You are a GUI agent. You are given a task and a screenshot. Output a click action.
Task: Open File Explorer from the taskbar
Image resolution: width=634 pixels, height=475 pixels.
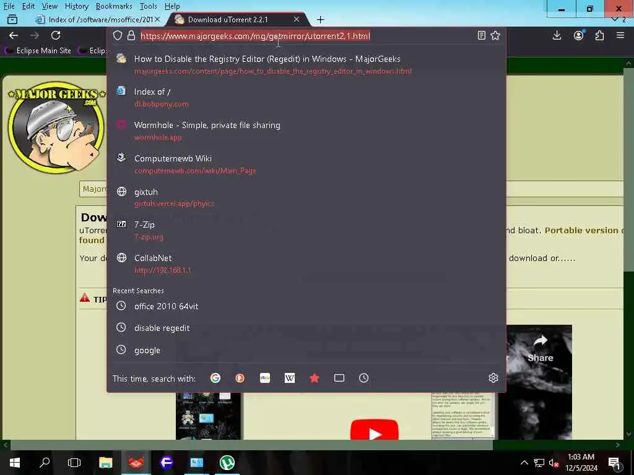coord(105,463)
